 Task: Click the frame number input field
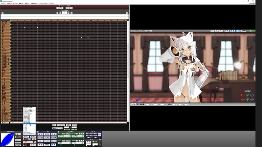click(64, 13)
